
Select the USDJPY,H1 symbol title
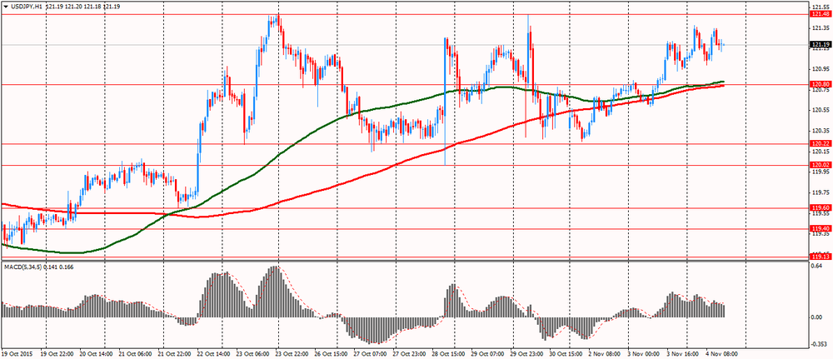(27, 6)
